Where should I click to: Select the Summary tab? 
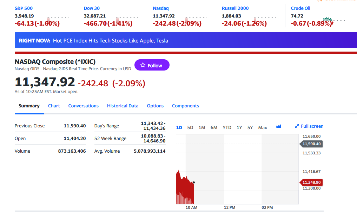pyautogui.click(x=29, y=106)
